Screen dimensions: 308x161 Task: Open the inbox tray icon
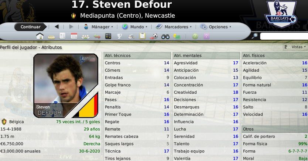[x=51, y=37]
